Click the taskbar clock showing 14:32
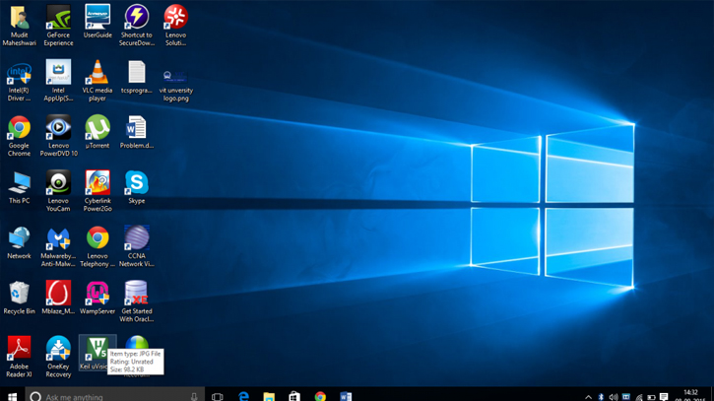 click(690, 395)
